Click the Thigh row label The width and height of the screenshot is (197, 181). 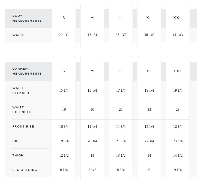coord(18,156)
